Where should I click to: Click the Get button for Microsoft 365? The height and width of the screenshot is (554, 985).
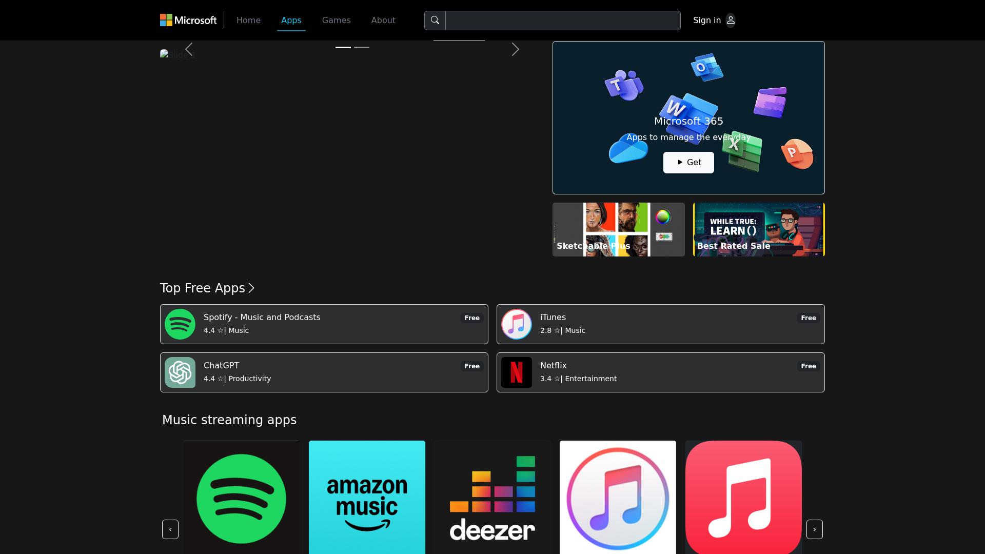[x=688, y=162]
